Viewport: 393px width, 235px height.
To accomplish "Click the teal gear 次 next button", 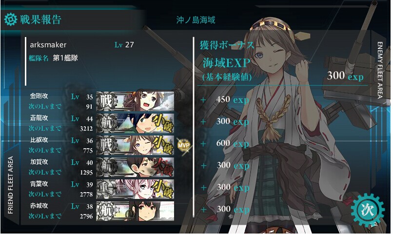I will (x=368, y=210).
